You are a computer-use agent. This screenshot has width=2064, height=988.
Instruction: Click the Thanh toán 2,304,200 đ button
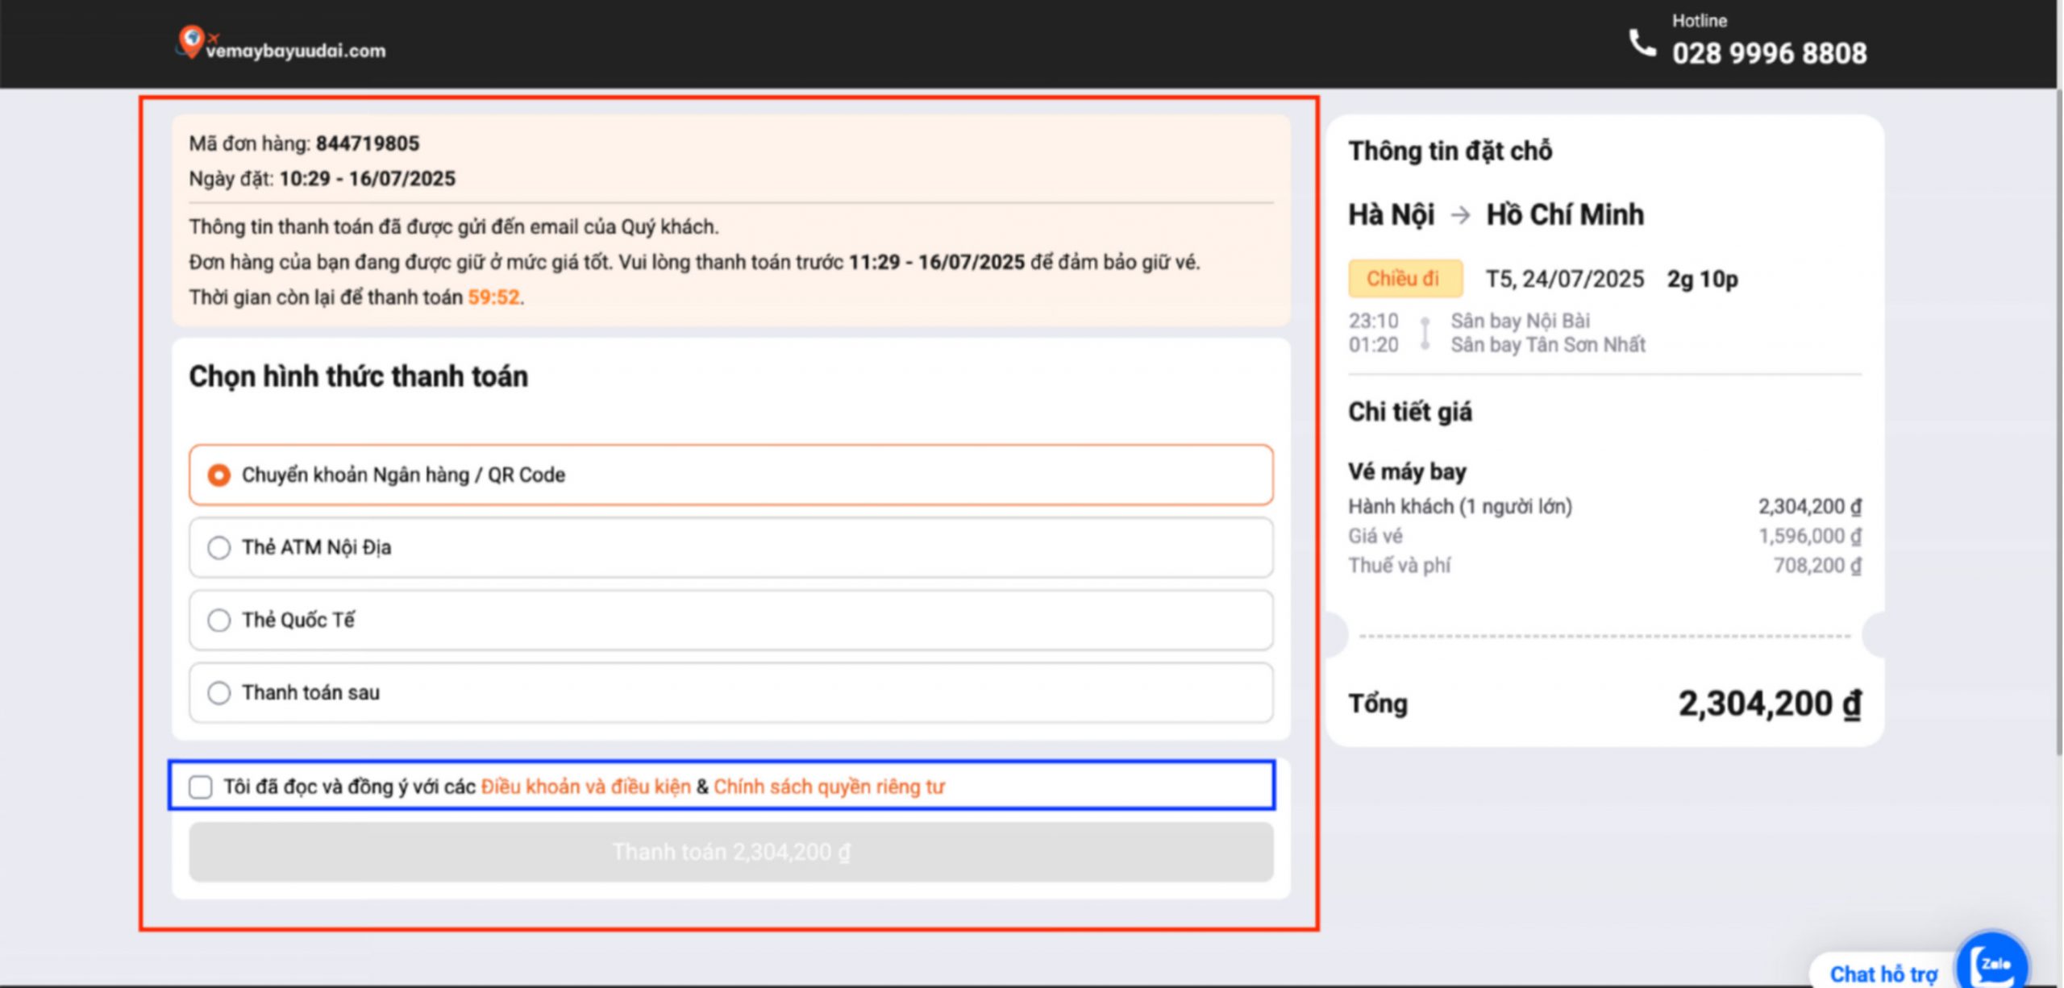(730, 852)
